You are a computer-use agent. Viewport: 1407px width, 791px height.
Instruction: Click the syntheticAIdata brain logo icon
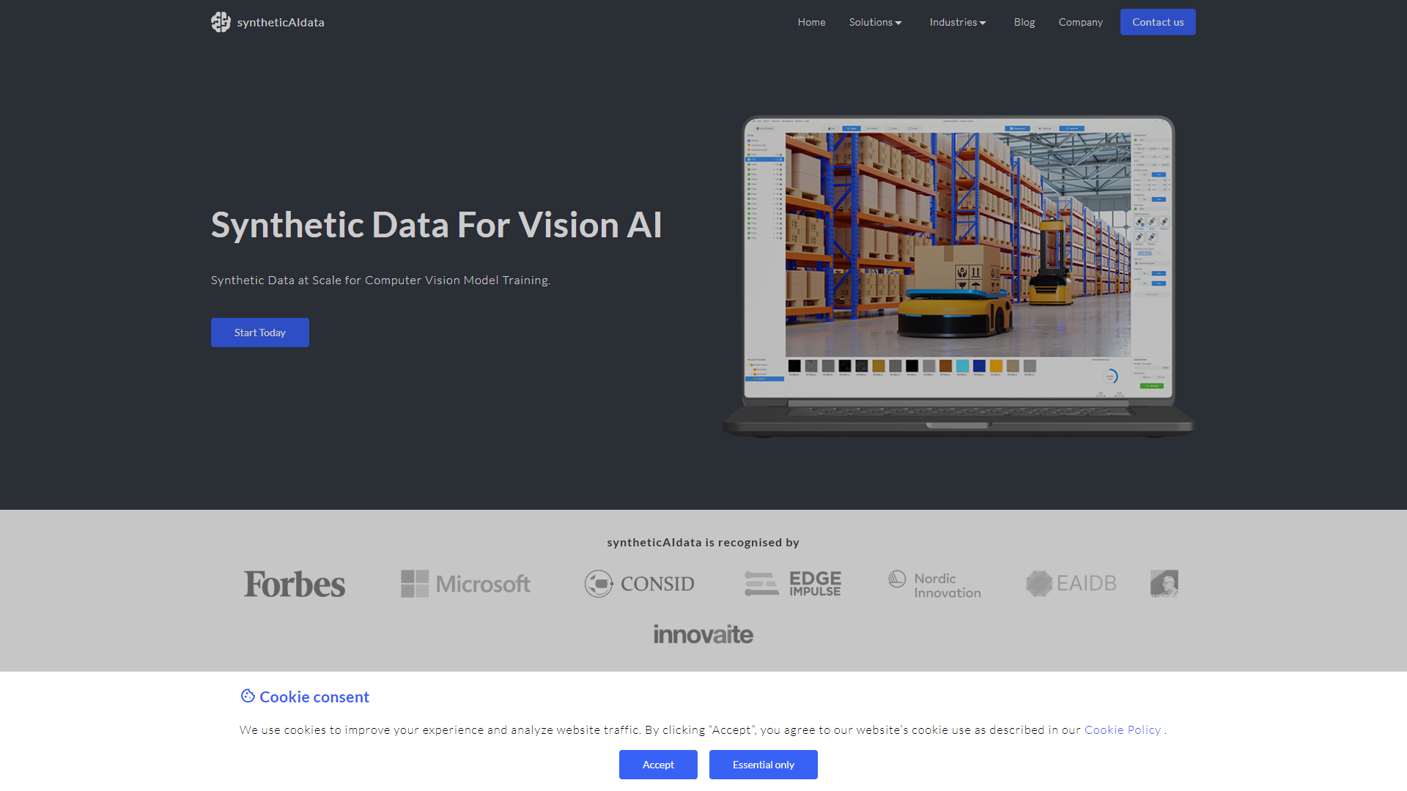221,22
